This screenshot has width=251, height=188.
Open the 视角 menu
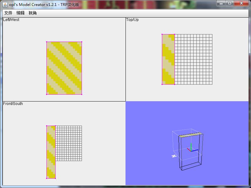(x=33, y=13)
